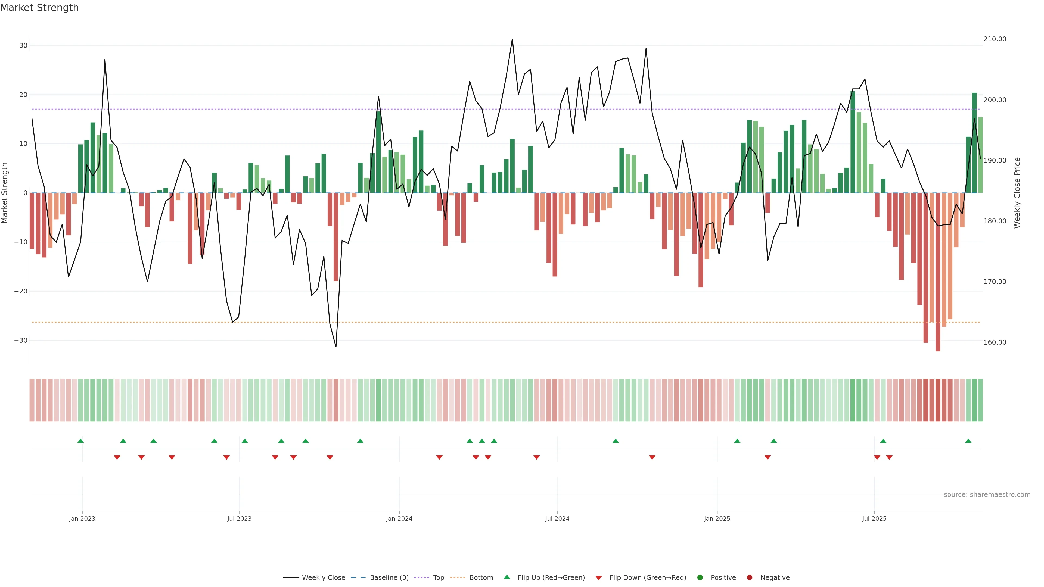Click green Flip Up triangle in legend

pyautogui.click(x=507, y=577)
